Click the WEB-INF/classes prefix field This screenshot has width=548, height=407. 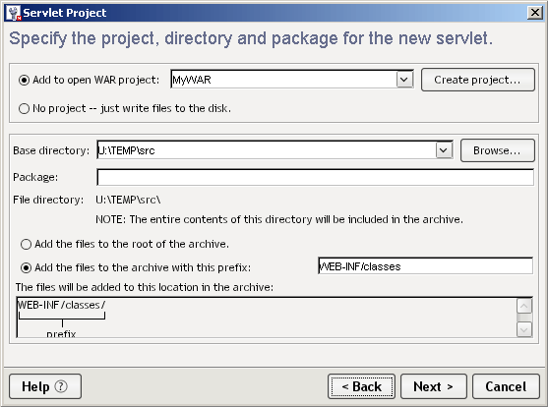coord(425,266)
